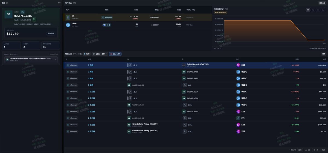
Task: Select the ETH row in asset portfolio
Action: coord(138,17)
